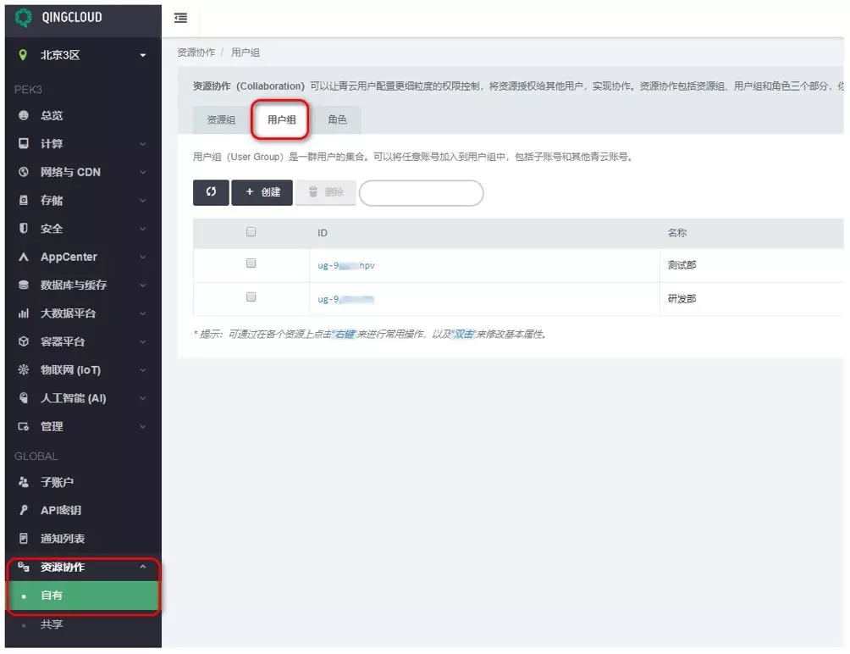This screenshot has width=850, height=654.
Task: Open the 北京3区 region dropdown
Action: [83, 55]
